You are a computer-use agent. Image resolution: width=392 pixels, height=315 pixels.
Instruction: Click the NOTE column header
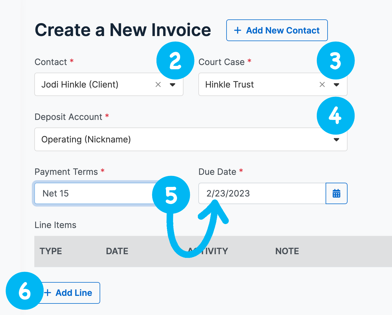(x=287, y=251)
